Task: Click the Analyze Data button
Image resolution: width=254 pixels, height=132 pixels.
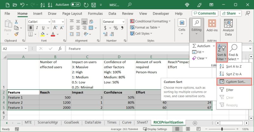Action: 228,28
